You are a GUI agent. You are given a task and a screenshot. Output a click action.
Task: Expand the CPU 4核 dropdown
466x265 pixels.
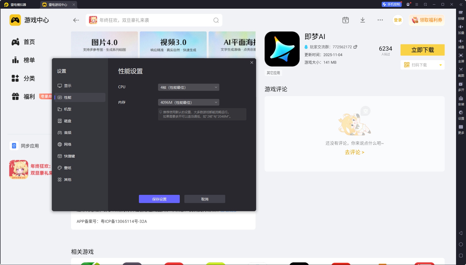pos(189,87)
